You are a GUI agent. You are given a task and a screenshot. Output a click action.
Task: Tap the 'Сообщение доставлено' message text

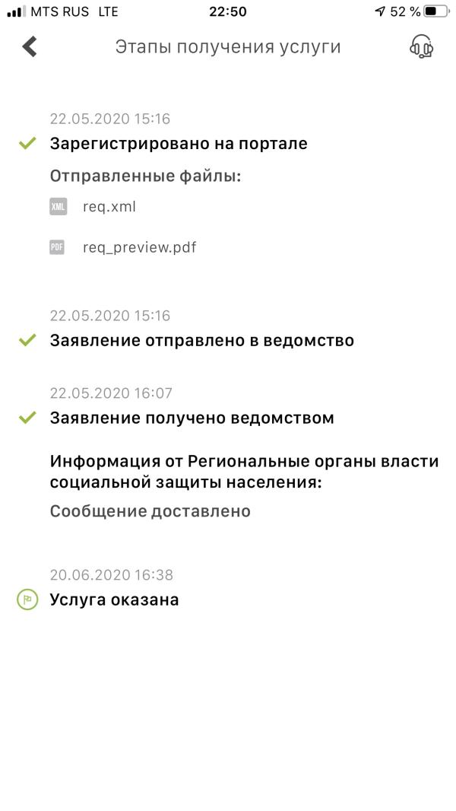150,511
